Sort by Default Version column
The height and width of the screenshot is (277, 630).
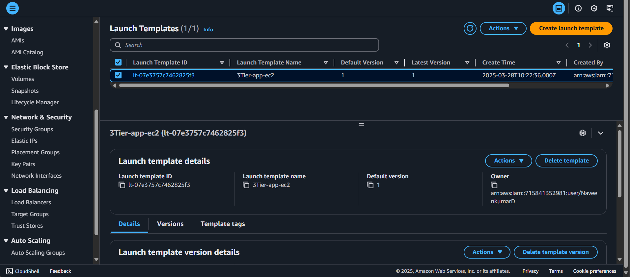click(x=397, y=63)
